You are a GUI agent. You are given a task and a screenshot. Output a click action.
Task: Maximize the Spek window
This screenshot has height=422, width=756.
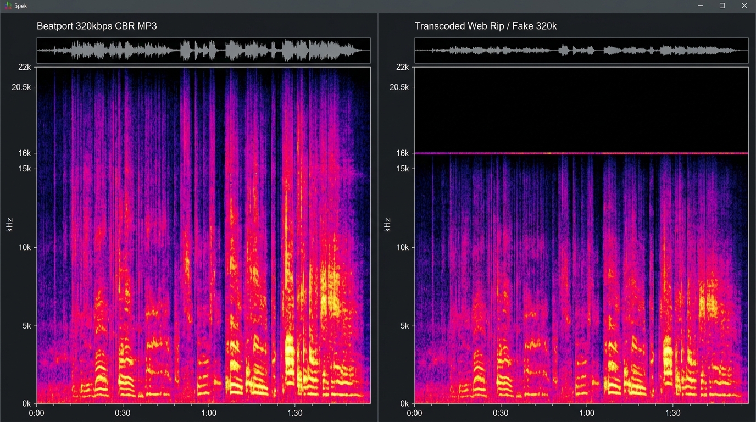pyautogui.click(x=722, y=5)
